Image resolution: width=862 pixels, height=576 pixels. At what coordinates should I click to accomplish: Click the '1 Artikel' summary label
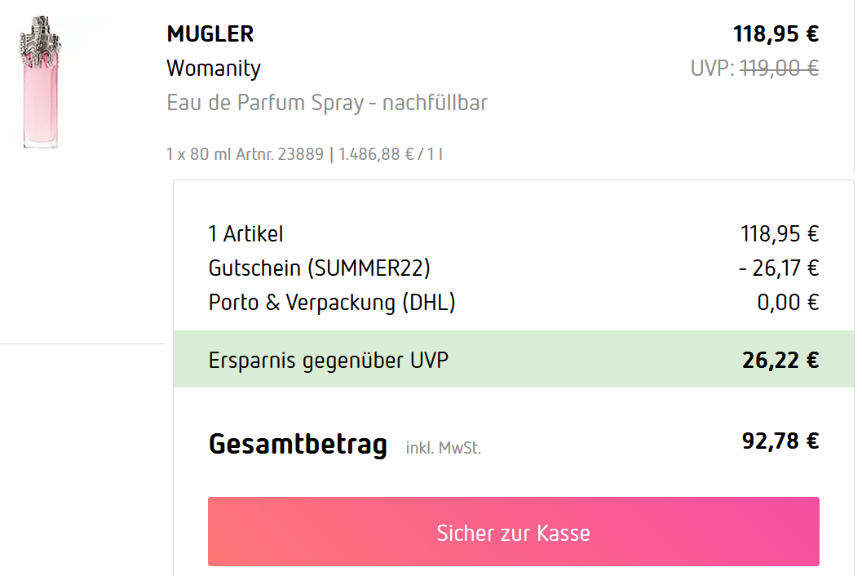pyautogui.click(x=246, y=234)
